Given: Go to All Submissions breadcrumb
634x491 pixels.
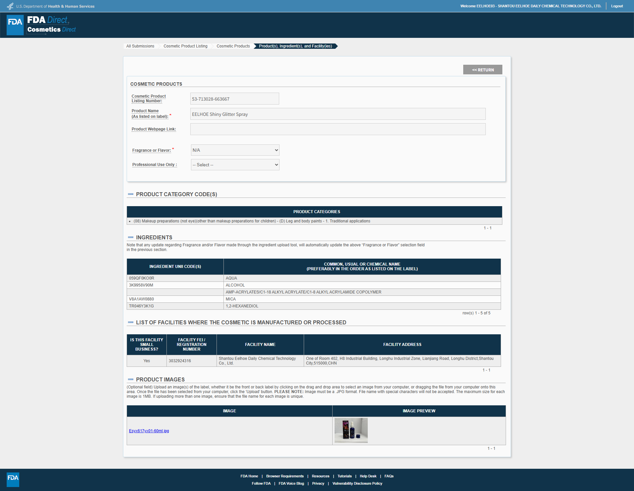Looking at the screenshot, I should click(x=140, y=46).
